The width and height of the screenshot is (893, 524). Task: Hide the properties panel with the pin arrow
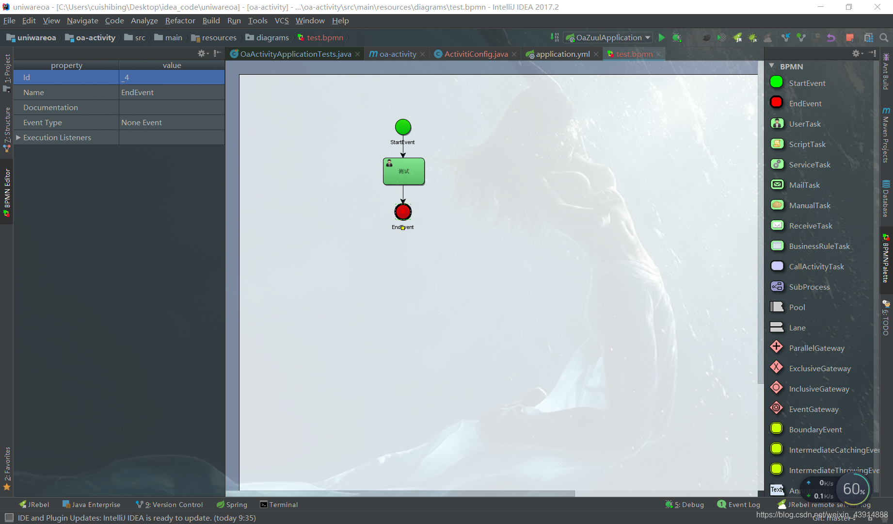pos(218,53)
